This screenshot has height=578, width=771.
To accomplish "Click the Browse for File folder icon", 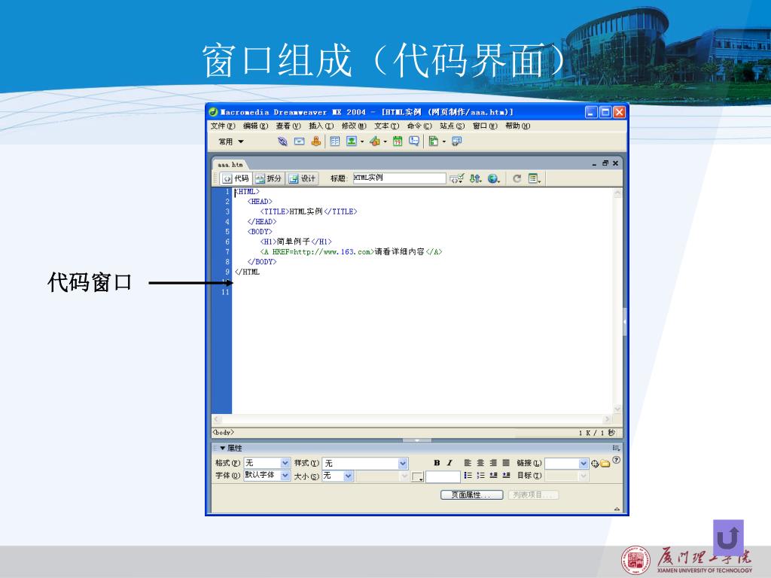I will [605, 464].
